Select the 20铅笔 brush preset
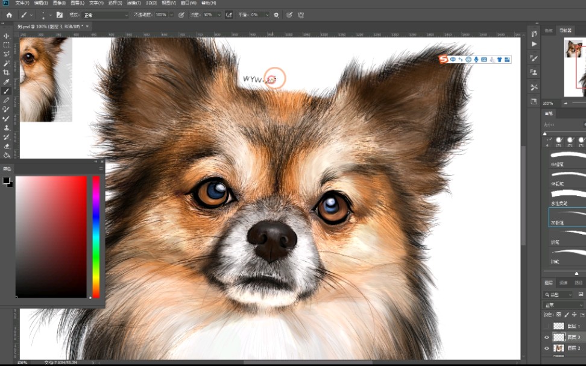 [567, 218]
